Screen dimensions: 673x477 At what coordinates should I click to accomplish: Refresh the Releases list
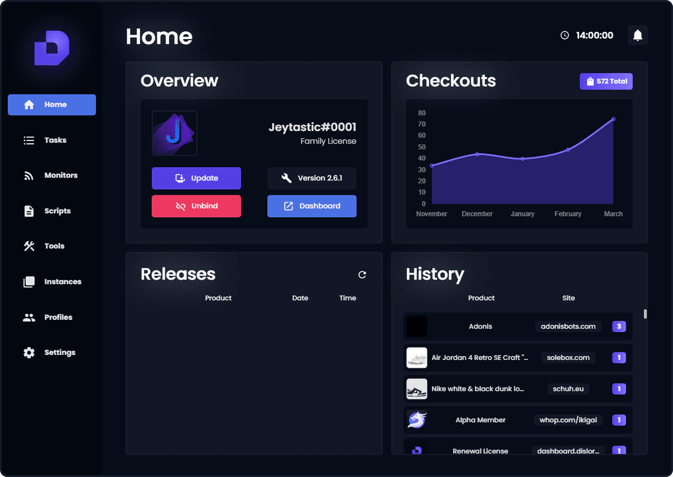tap(362, 275)
